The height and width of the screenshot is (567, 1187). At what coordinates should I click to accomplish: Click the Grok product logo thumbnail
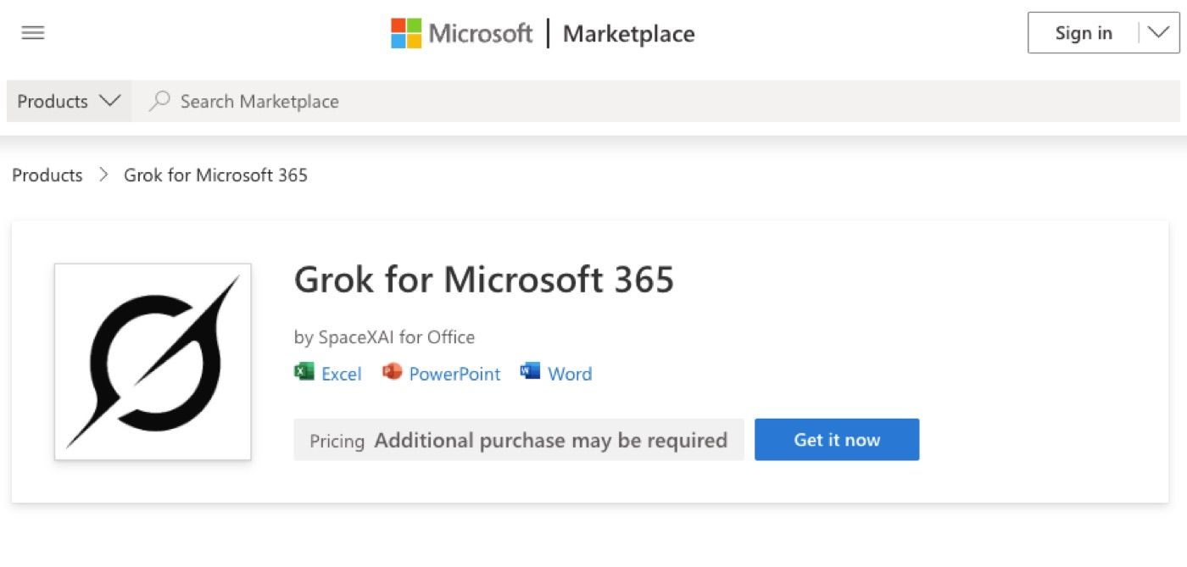[x=153, y=362]
